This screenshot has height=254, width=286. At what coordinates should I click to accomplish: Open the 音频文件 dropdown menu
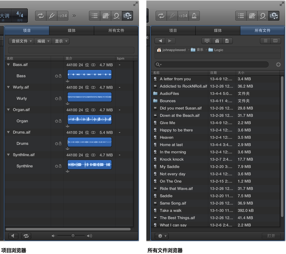pyautogui.click(x=21, y=41)
